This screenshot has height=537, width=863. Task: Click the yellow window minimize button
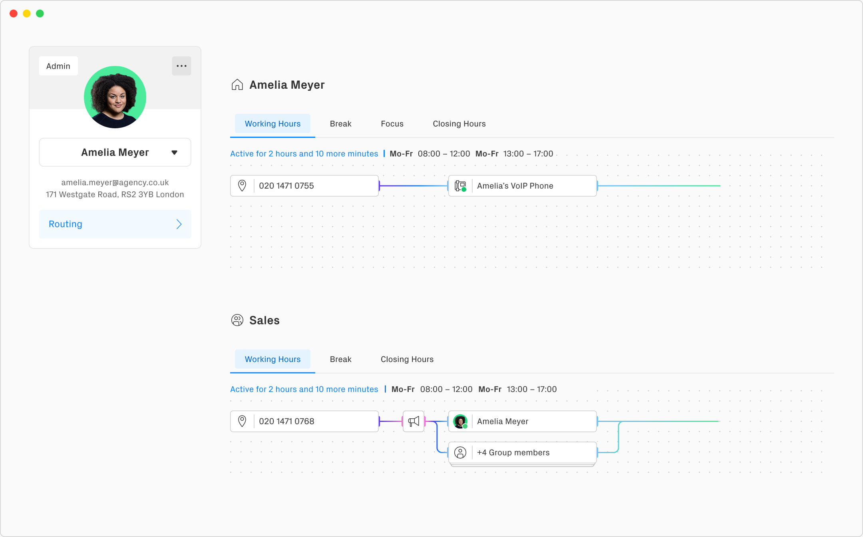pyautogui.click(x=27, y=14)
